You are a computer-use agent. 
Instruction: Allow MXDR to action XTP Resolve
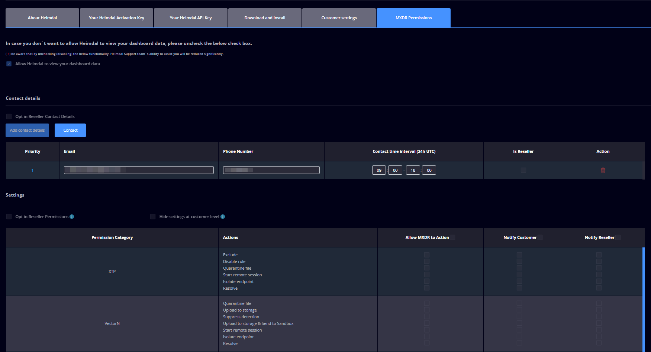(x=427, y=288)
